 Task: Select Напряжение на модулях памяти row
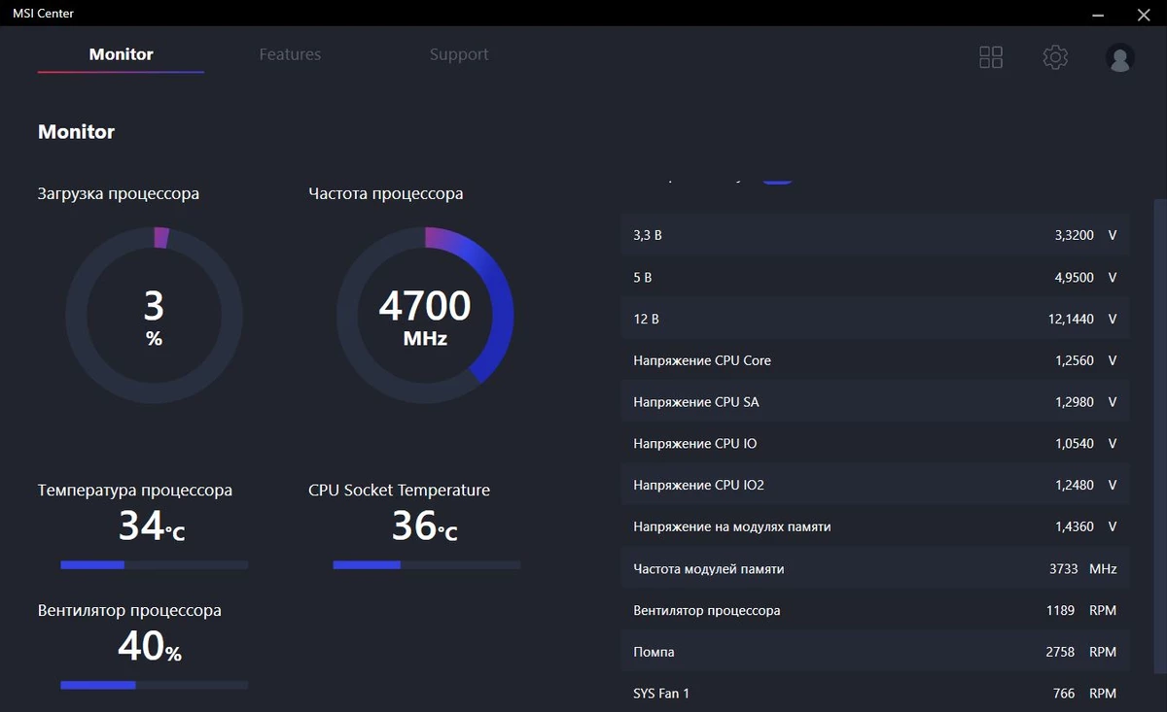(x=875, y=526)
